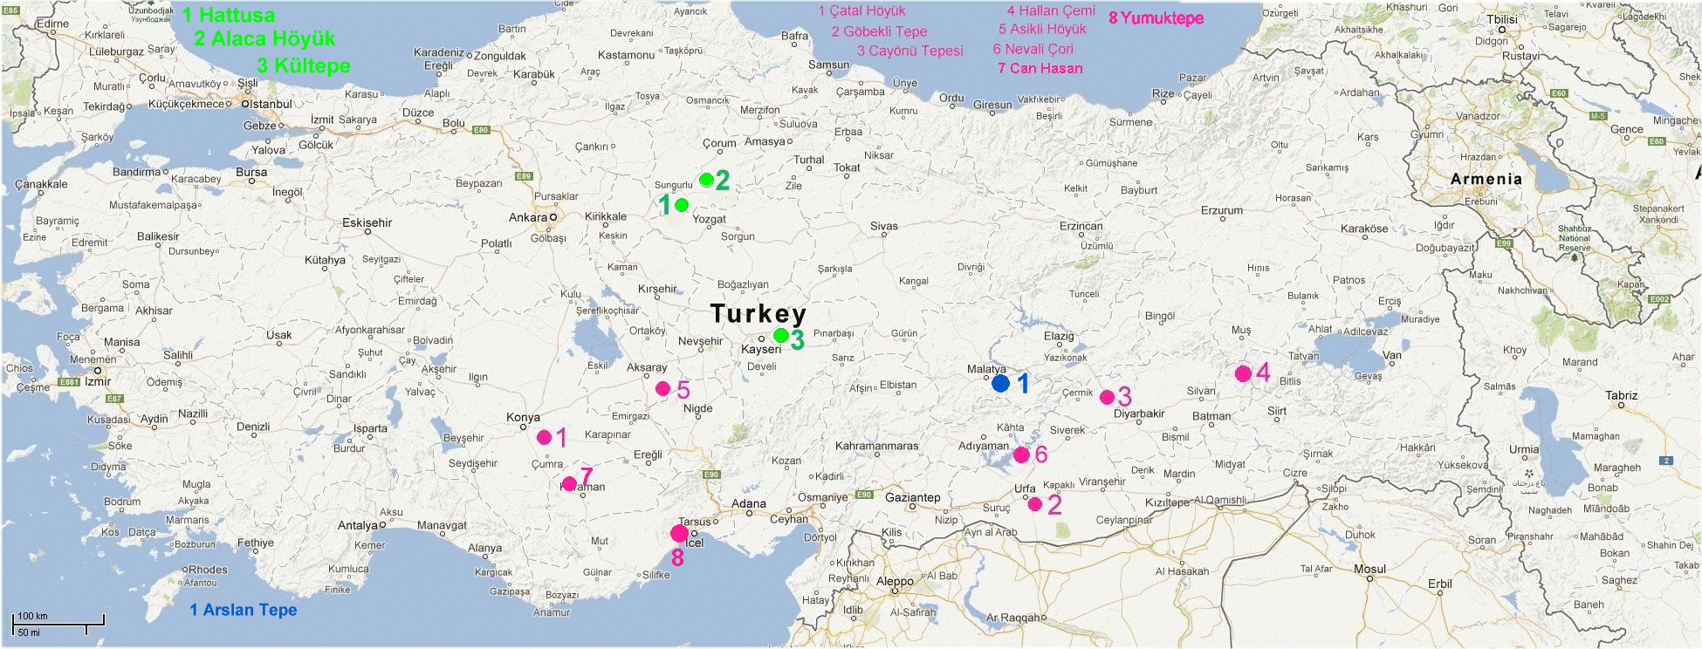Click the '8 Yumuktepe' legend entry
1702x649 pixels.
pos(1156,18)
